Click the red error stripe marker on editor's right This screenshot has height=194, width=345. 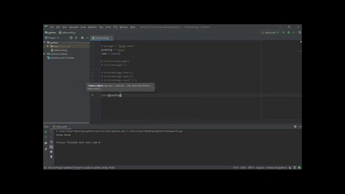pyautogui.click(x=300, y=51)
